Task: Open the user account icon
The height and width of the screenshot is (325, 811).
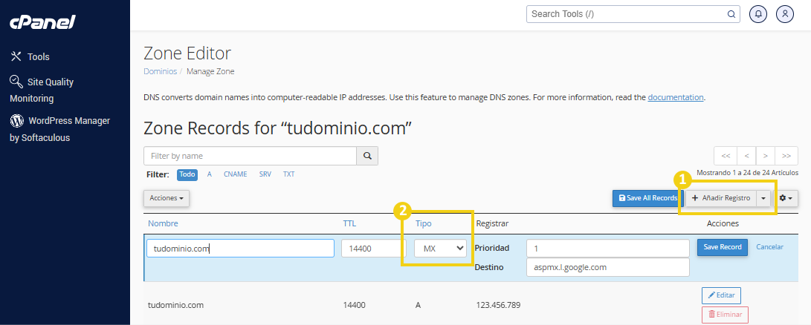Action: pos(784,13)
